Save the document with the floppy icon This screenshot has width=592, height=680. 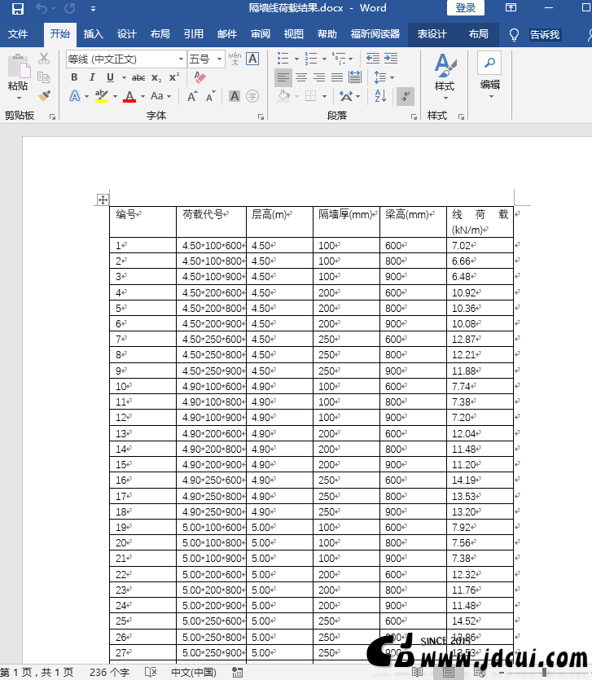[x=17, y=8]
